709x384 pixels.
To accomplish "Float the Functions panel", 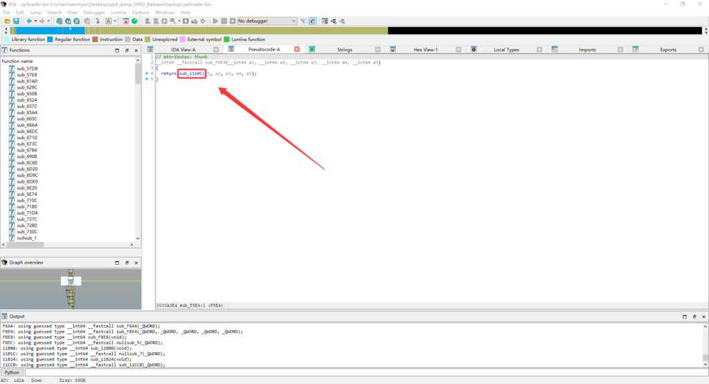I will point(127,50).
